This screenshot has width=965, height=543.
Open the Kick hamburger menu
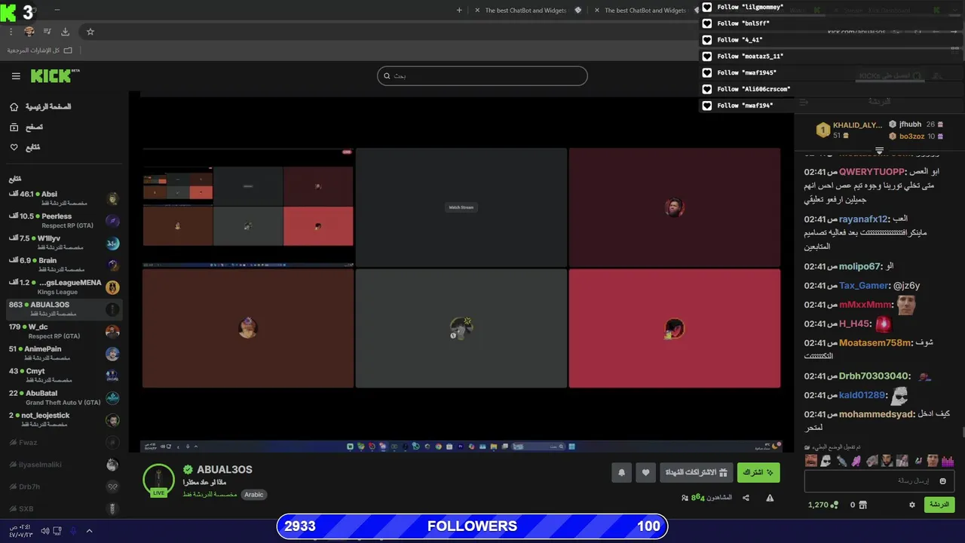tap(16, 76)
